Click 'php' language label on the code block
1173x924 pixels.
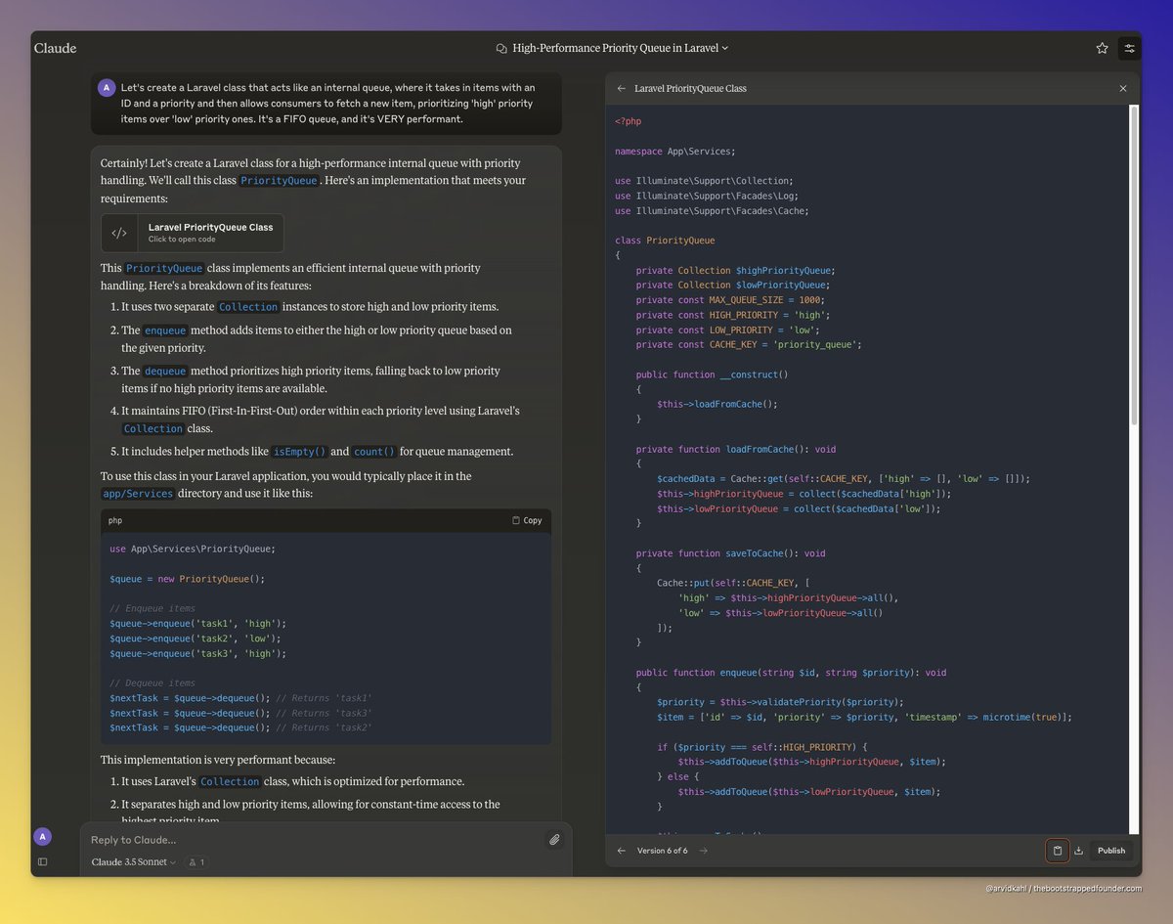tap(115, 520)
